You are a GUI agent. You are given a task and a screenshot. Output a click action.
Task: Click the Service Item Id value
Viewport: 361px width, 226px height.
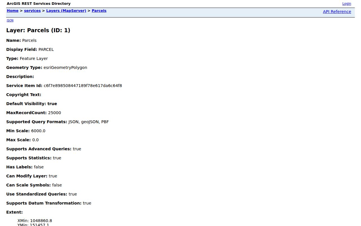click(x=83, y=86)
